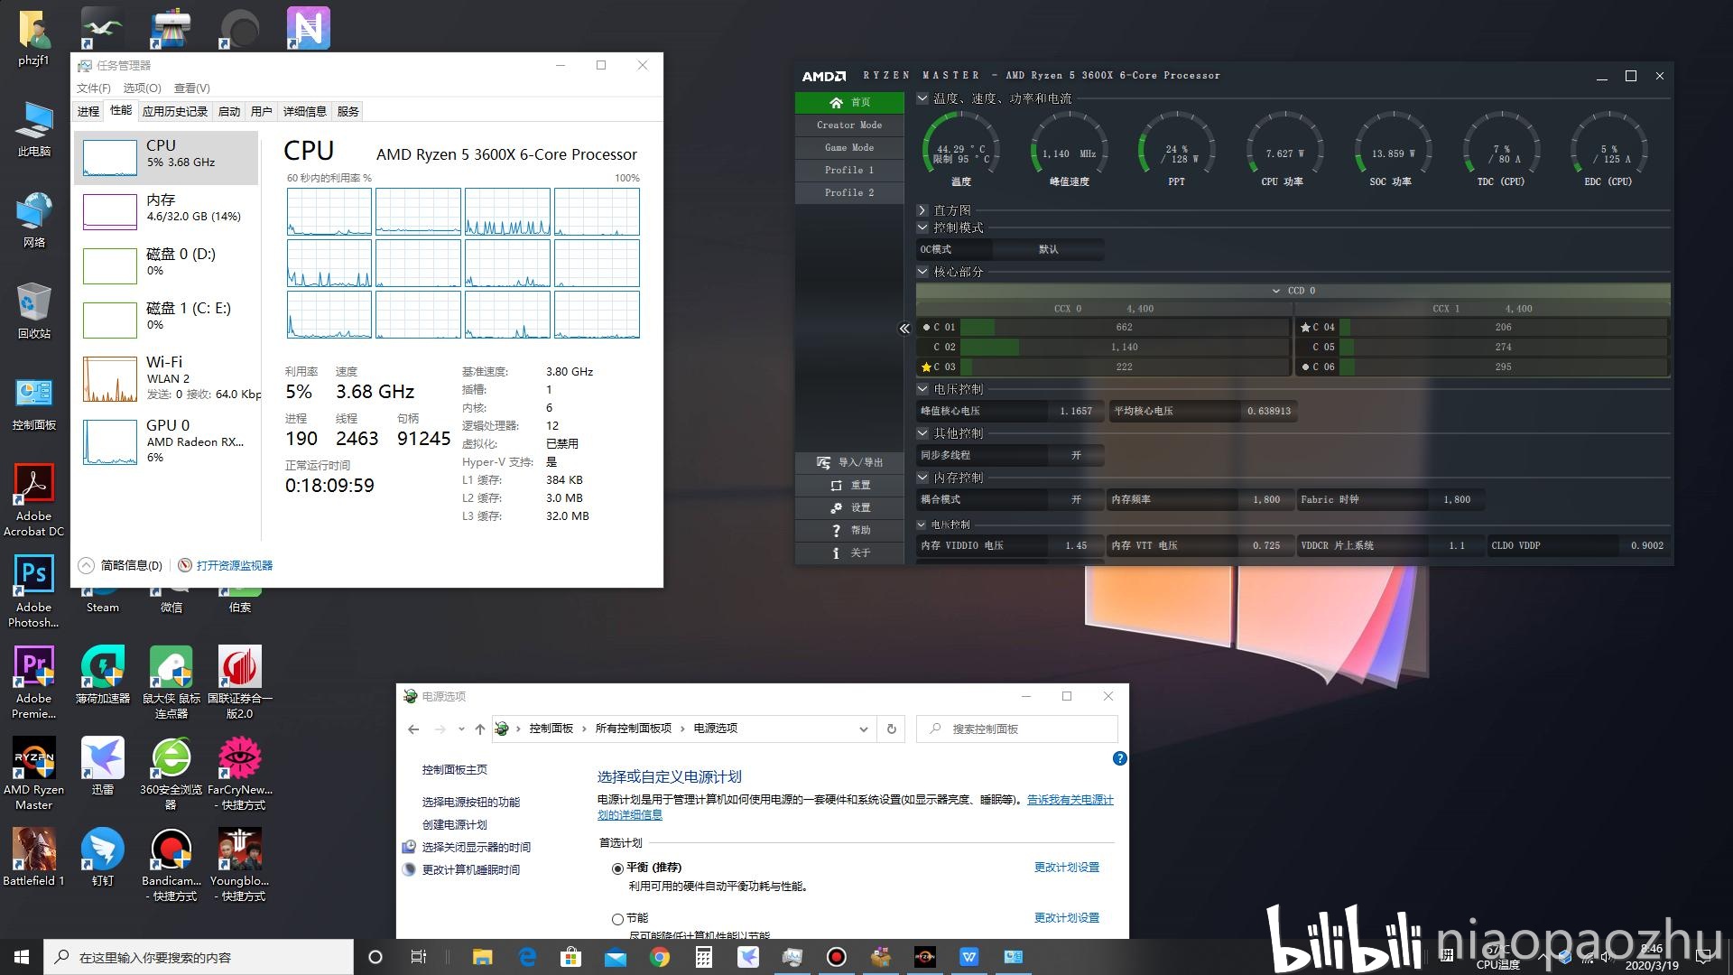Collapse temperature, speed, power section

[922, 98]
